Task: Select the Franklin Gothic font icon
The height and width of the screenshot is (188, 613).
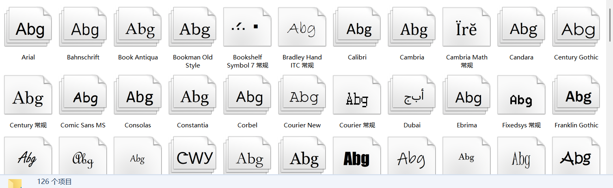Action: click(576, 95)
